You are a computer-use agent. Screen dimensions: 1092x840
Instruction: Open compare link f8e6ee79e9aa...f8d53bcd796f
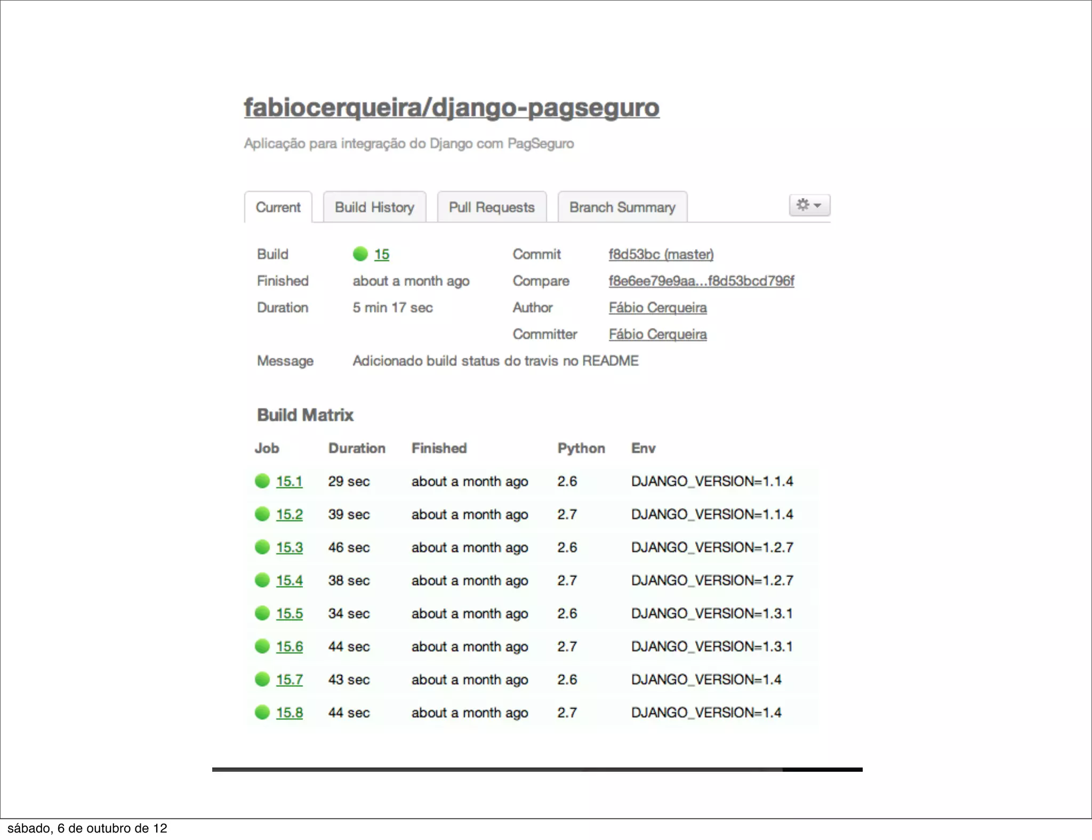coord(702,281)
